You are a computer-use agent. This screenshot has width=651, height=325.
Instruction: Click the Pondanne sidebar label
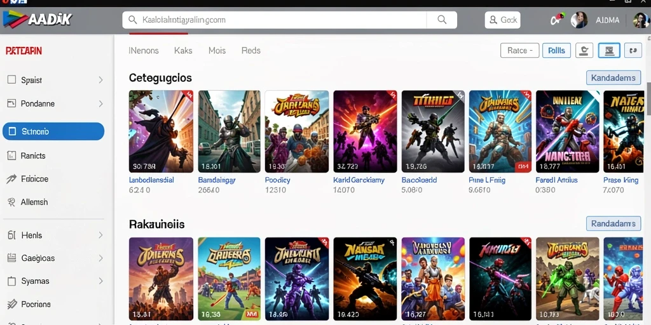click(38, 103)
